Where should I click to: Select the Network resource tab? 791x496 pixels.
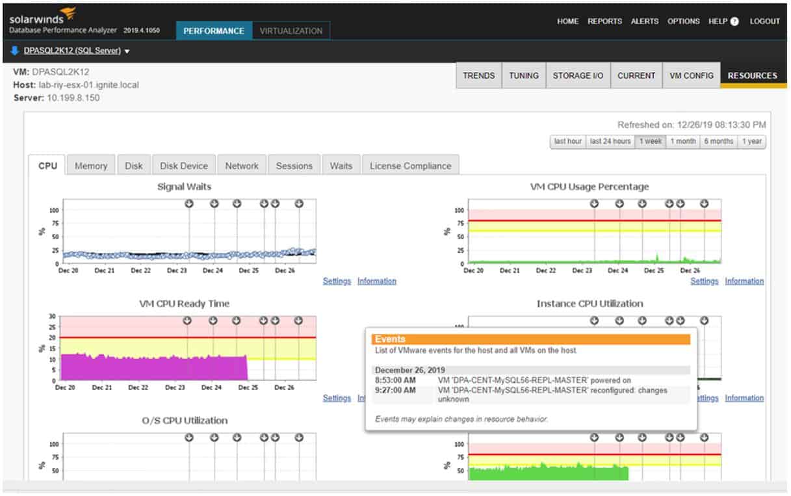coord(242,166)
